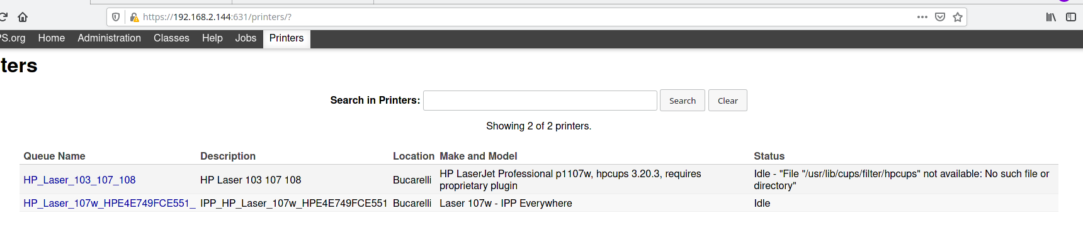Click the Search button

click(x=682, y=101)
